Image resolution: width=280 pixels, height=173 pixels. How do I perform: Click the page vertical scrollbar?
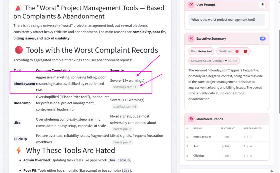(x=279, y=71)
